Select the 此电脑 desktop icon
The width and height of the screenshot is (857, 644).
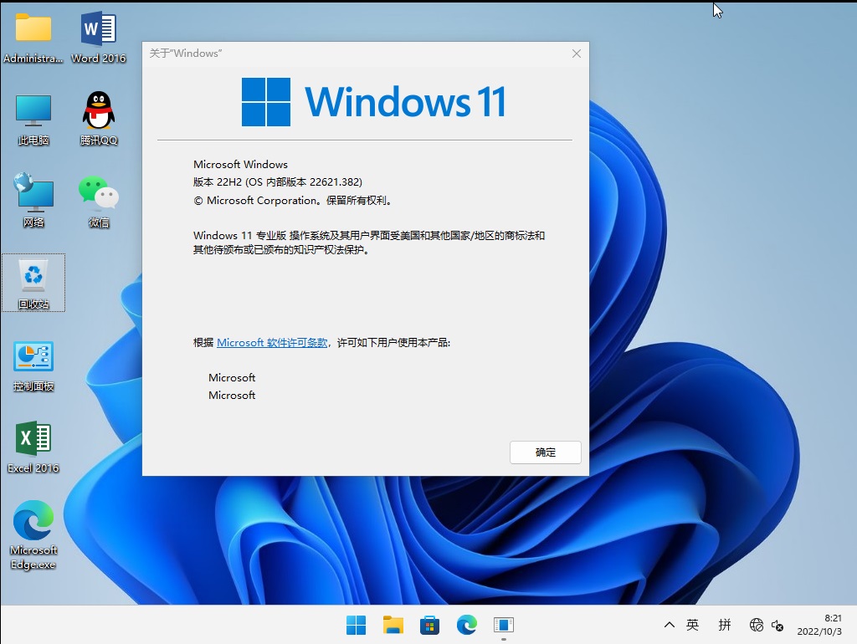pos(33,119)
